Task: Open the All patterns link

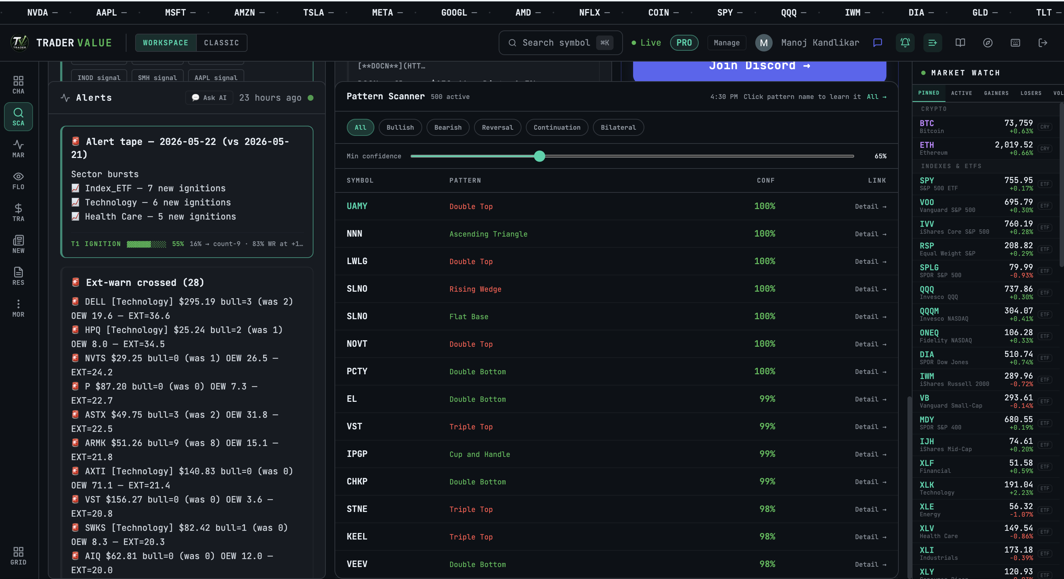Action: click(x=877, y=97)
